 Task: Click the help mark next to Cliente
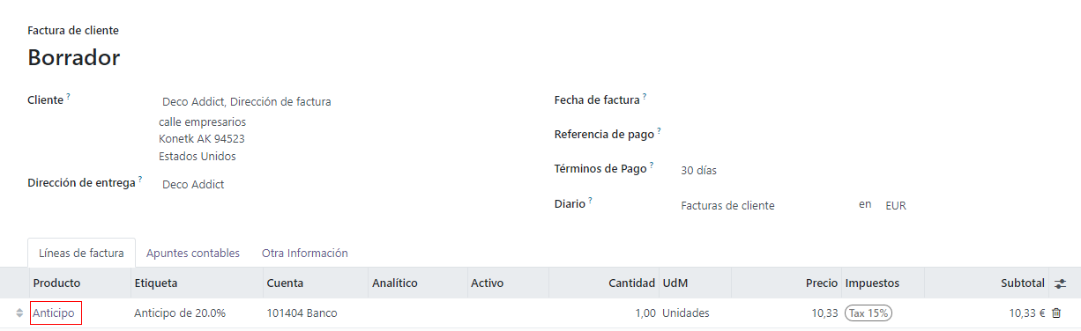[x=68, y=96]
